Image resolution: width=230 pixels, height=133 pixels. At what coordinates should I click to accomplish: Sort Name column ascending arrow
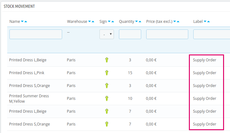[26, 22]
